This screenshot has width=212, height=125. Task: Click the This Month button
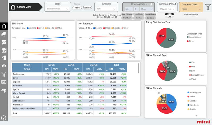[x=127, y=18]
